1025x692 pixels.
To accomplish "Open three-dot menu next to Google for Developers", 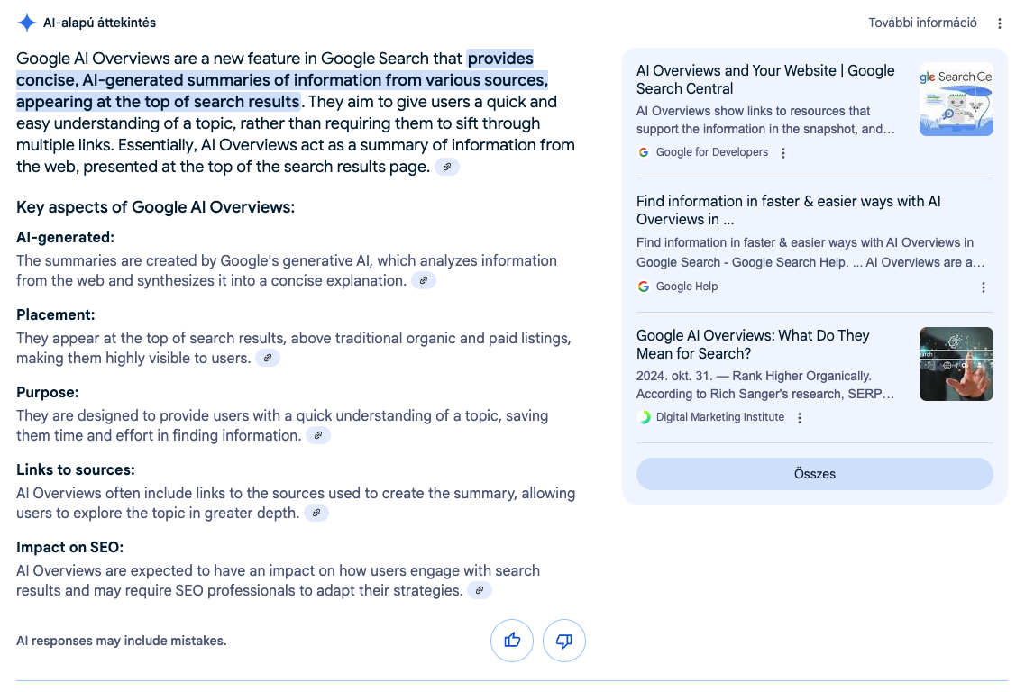I will [x=783, y=153].
